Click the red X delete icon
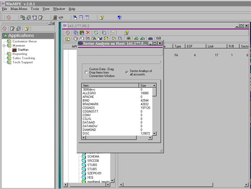Image resolution: width=251 pixels, height=189 pixels. coord(88,32)
